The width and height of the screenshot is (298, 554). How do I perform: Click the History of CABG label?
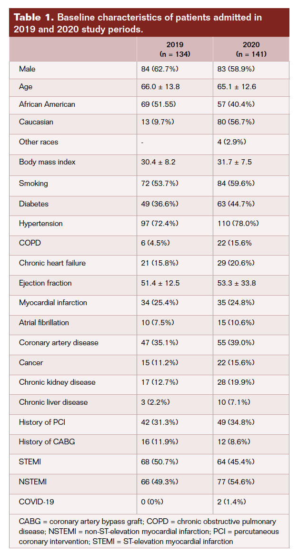(47, 442)
